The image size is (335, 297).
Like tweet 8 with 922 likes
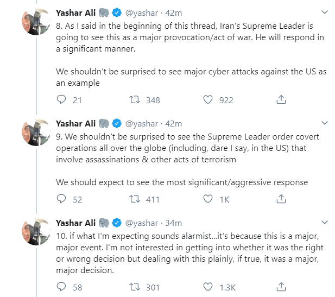pyautogui.click(x=207, y=100)
